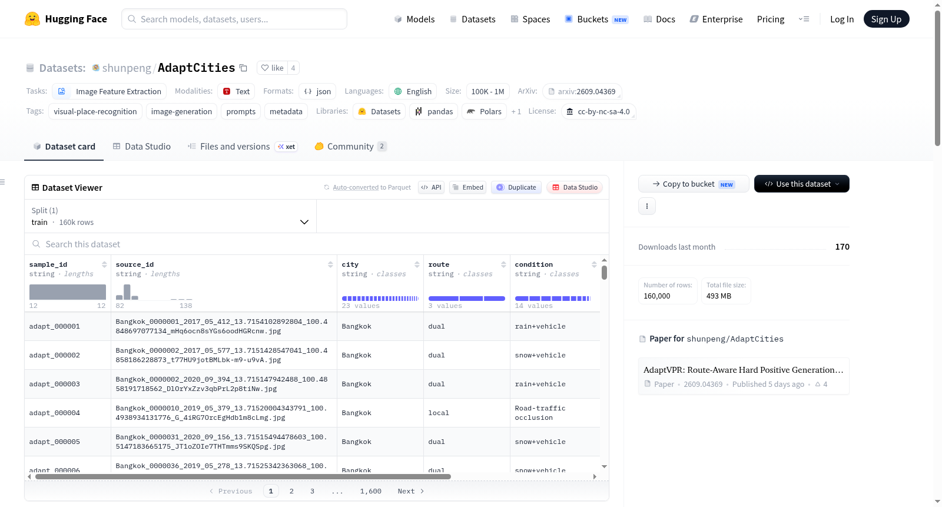Click the shunpeng owner link
The width and height of the screenshot is (942, 507).
[127, 68]
